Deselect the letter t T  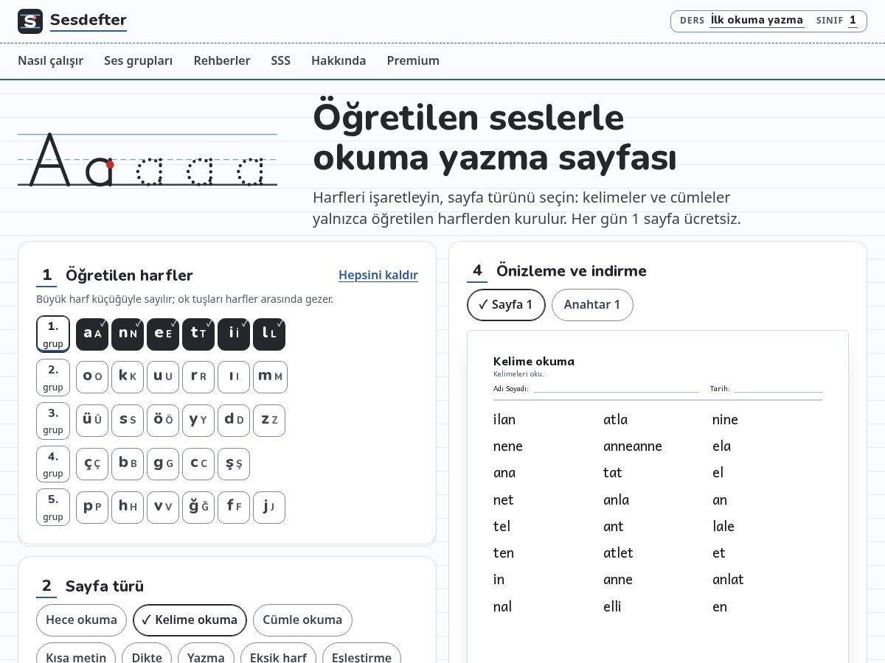click(x=198, y=334)
